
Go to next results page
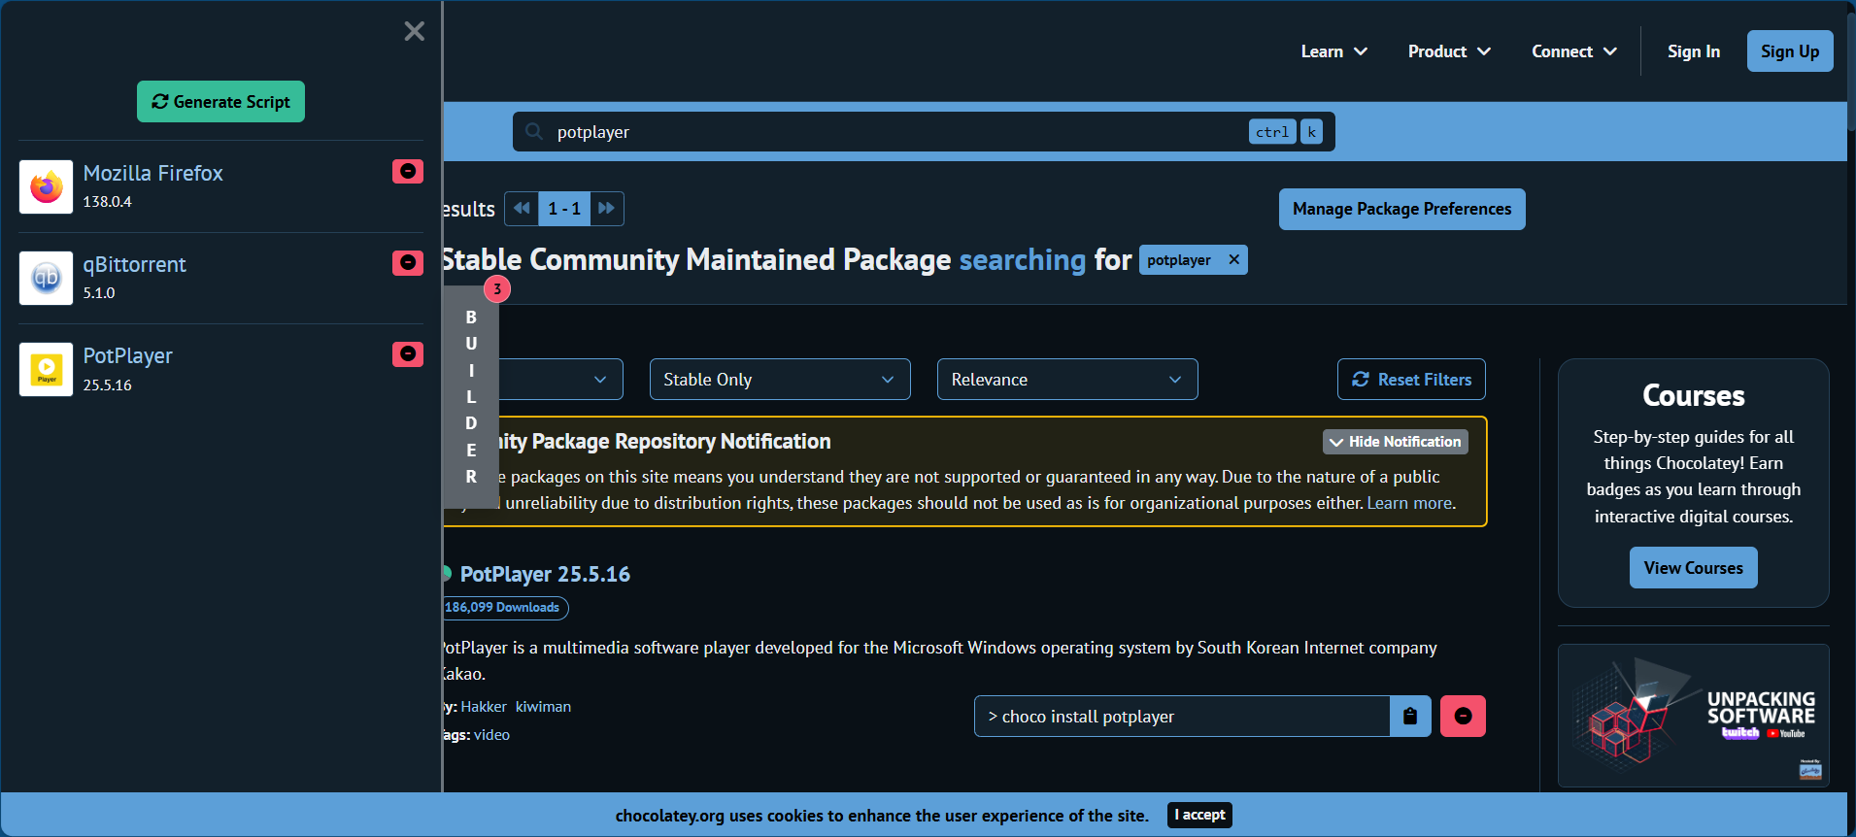point(607,209)
